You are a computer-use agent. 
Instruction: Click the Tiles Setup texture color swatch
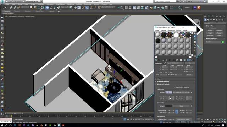pyautogui.click(x=169, y=92)
